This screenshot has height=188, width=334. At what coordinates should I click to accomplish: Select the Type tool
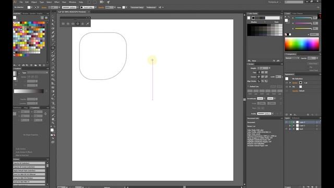(53, 40)
